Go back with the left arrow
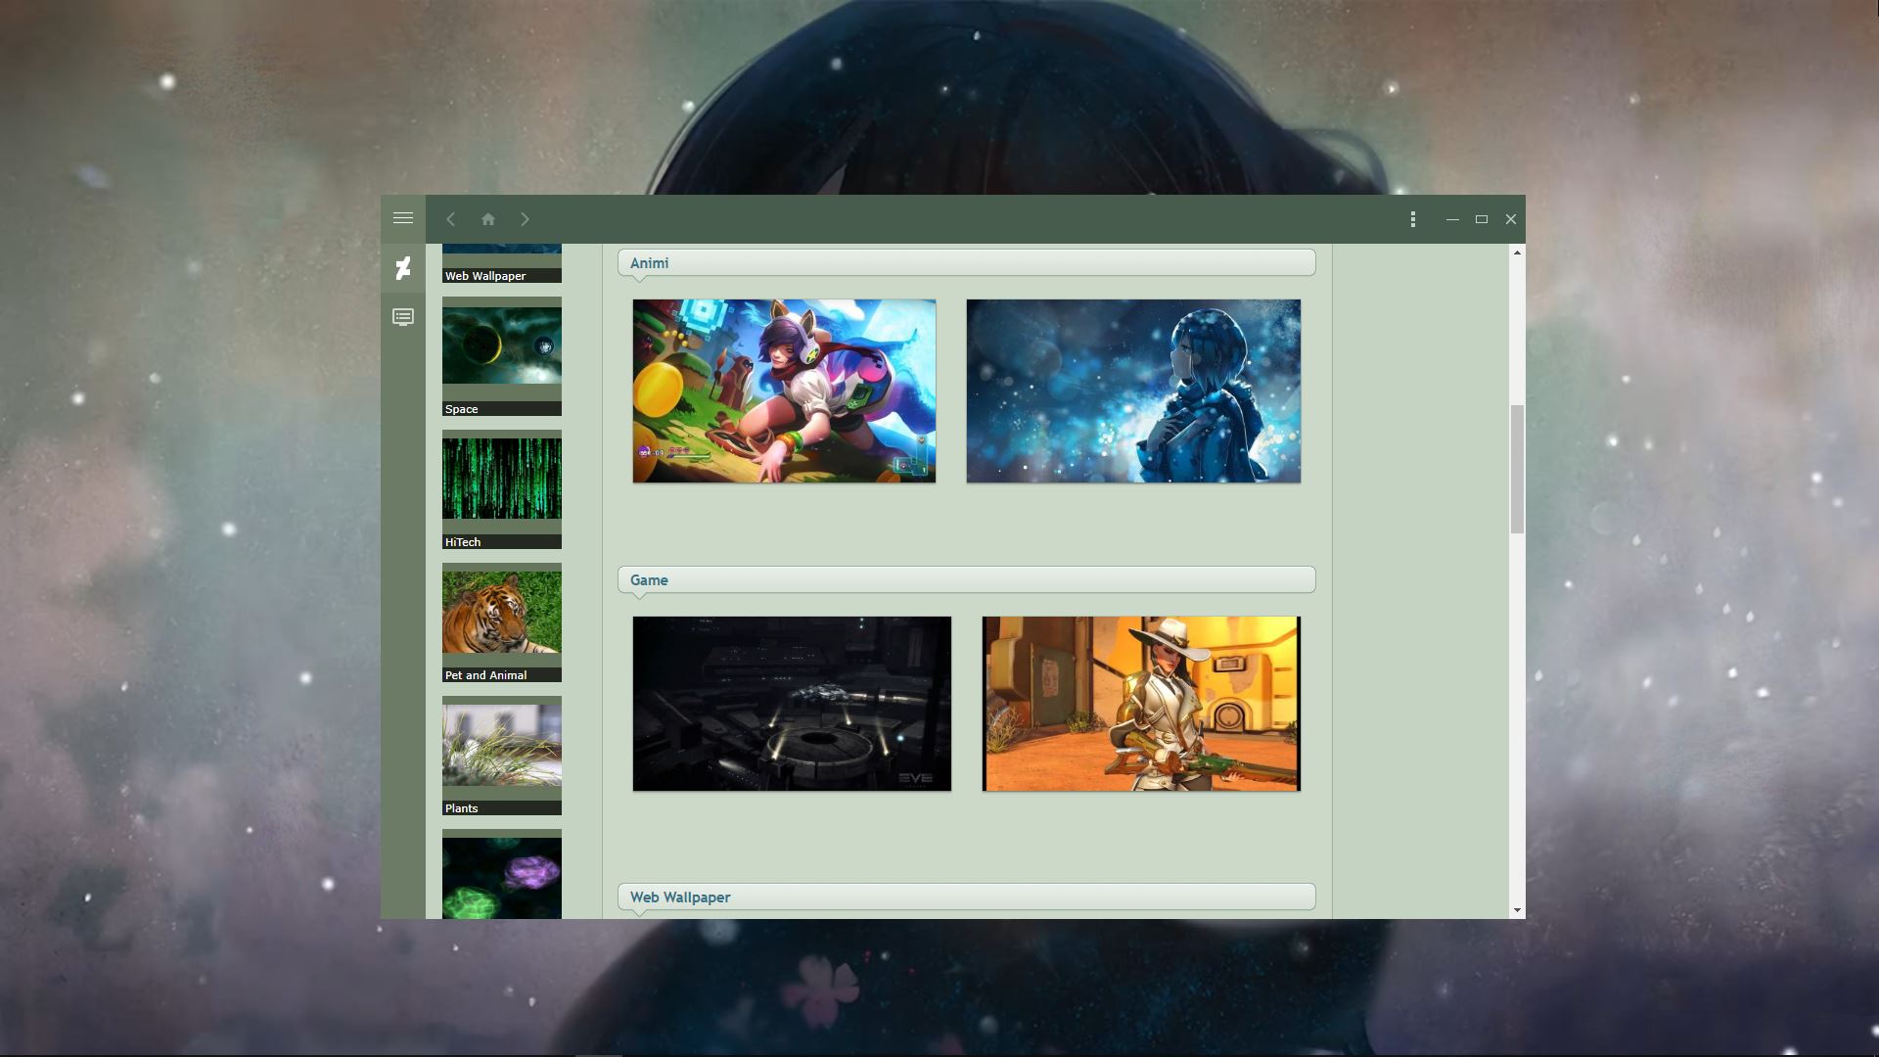This screenshot has height=1057, width=1879. coord(451,219)
